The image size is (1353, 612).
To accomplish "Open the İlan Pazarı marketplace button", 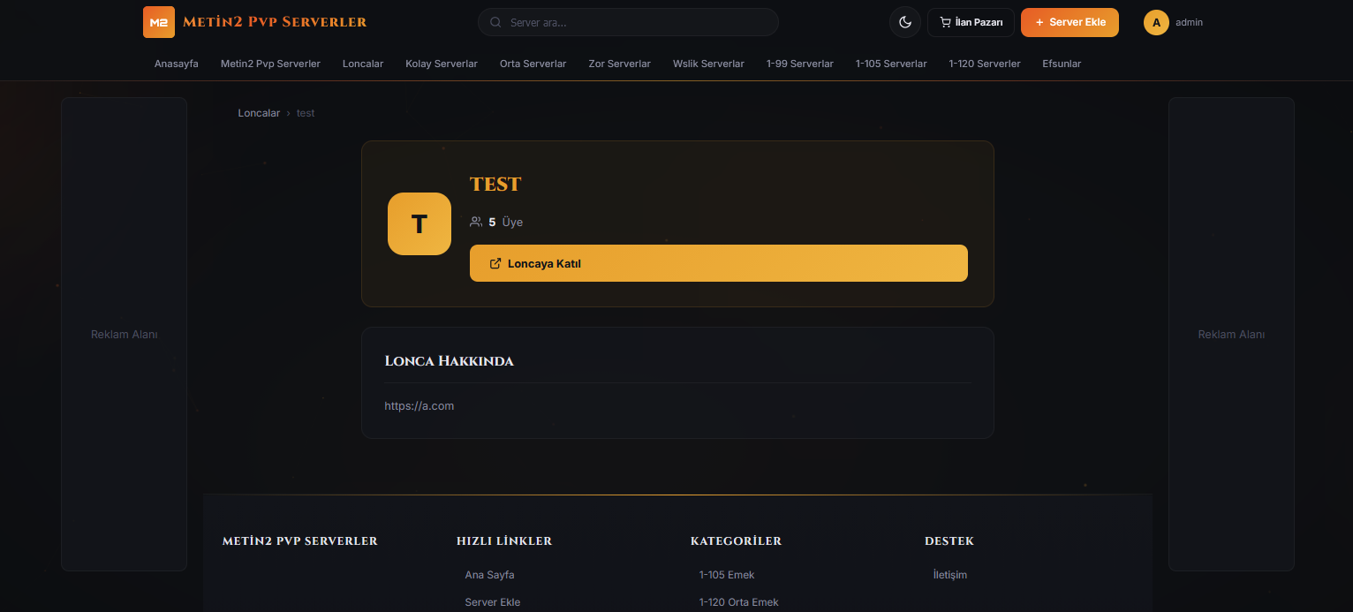I will [x=971, y=22].
